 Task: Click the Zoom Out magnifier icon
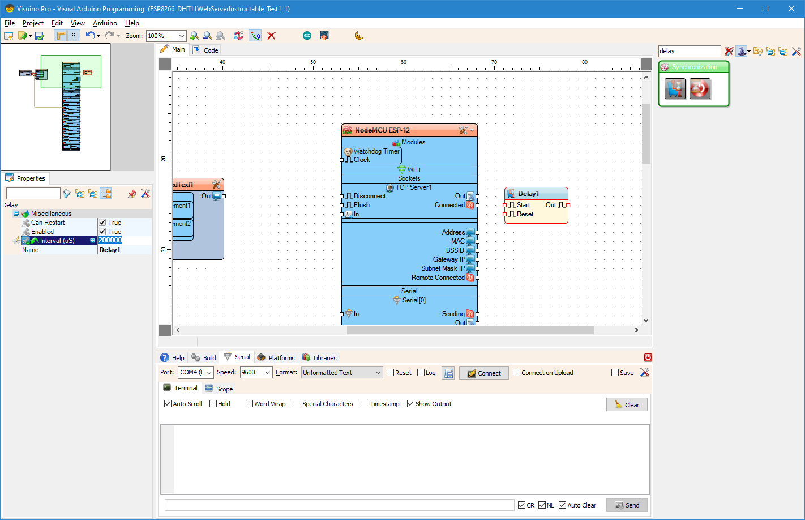coord(208,36)
